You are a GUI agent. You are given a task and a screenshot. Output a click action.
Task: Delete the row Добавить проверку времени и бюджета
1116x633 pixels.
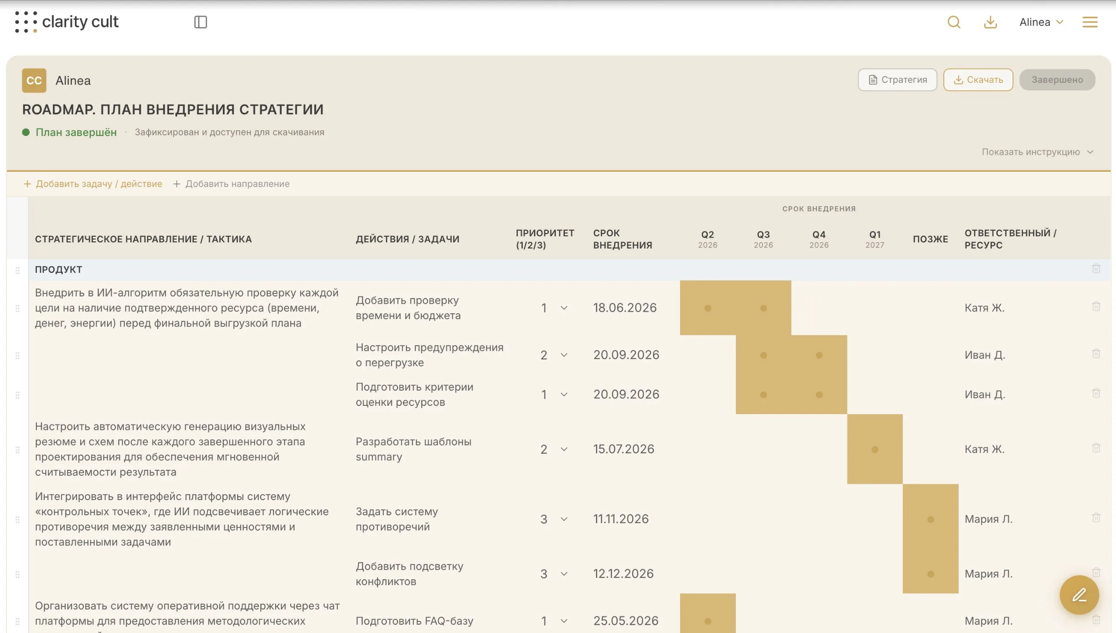pyautogui.click(x=1096, y=306)
